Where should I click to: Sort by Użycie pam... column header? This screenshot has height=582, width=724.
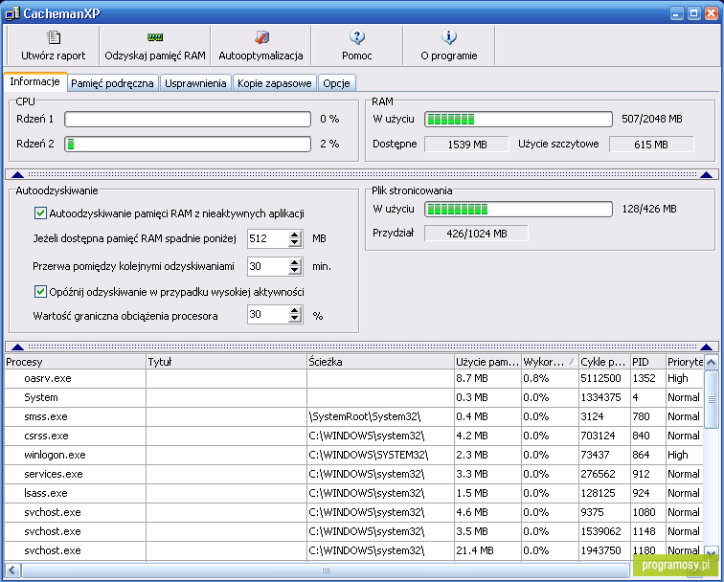click(488, 362)
